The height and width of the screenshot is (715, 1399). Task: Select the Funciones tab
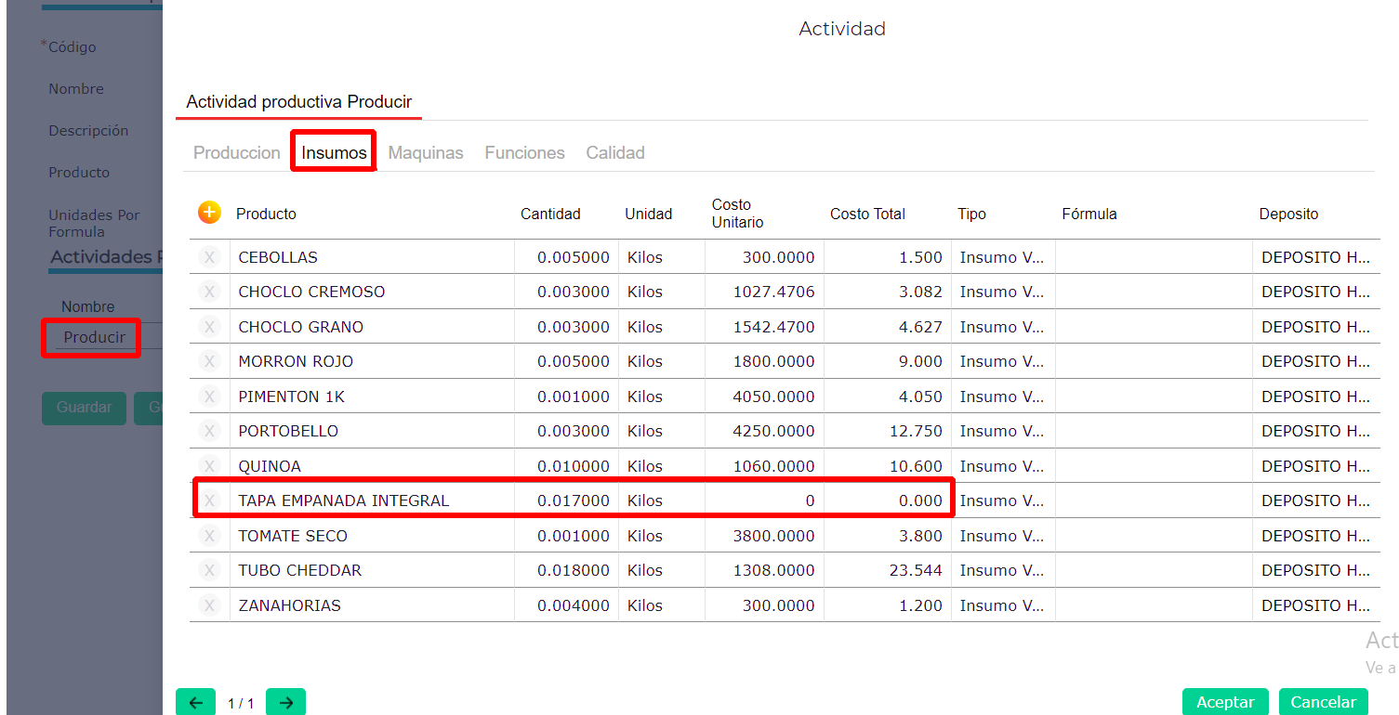pos(524,153)
